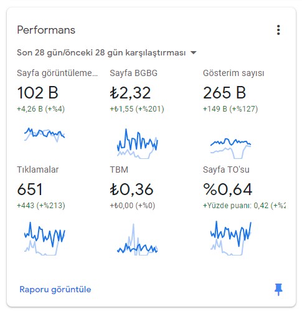Viewport: 302px width, 311px height.
Task: Open the Tıklamalar sparkline chart
Action: click(44, 239)
